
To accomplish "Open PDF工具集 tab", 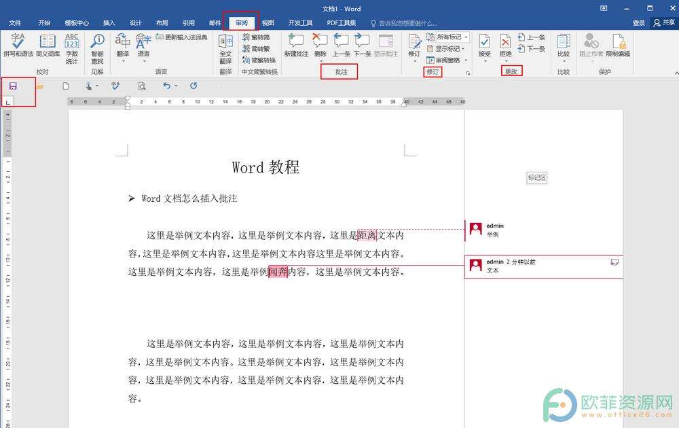I will 342,22.
